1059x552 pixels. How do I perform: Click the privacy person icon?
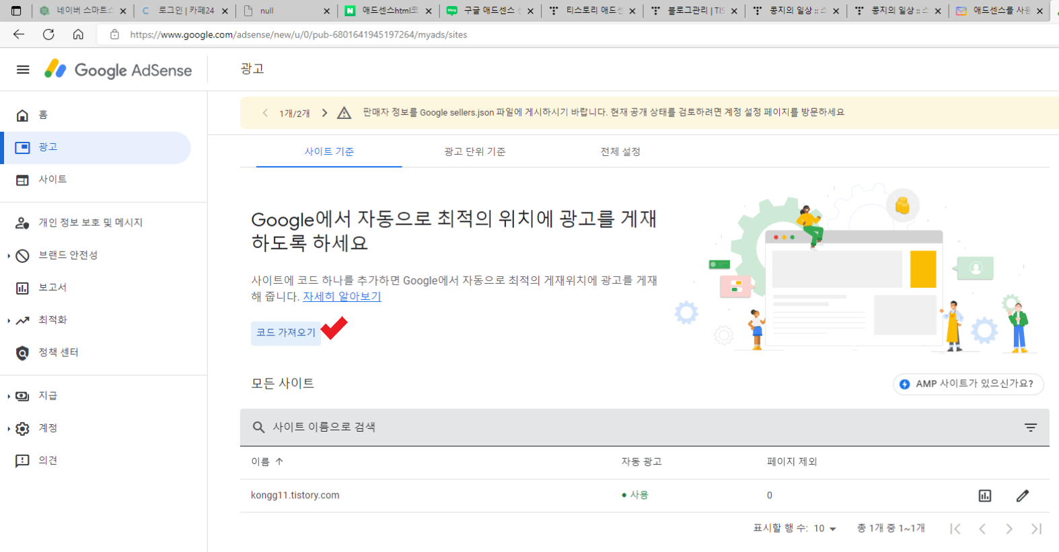[22, 223]
